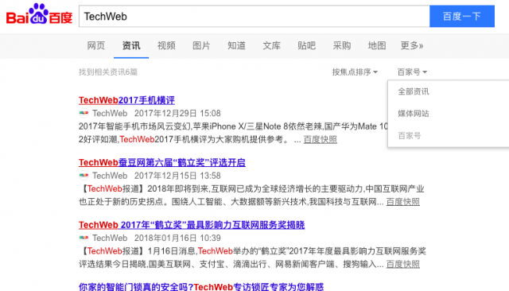Expand the 更多» menu
509x291 pixels.
(412, 46)
